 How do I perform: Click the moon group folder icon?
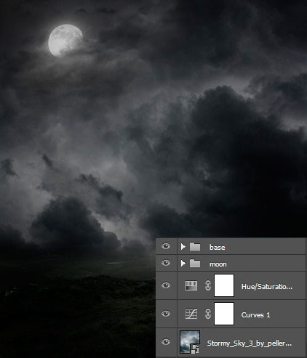click(195, 264)
